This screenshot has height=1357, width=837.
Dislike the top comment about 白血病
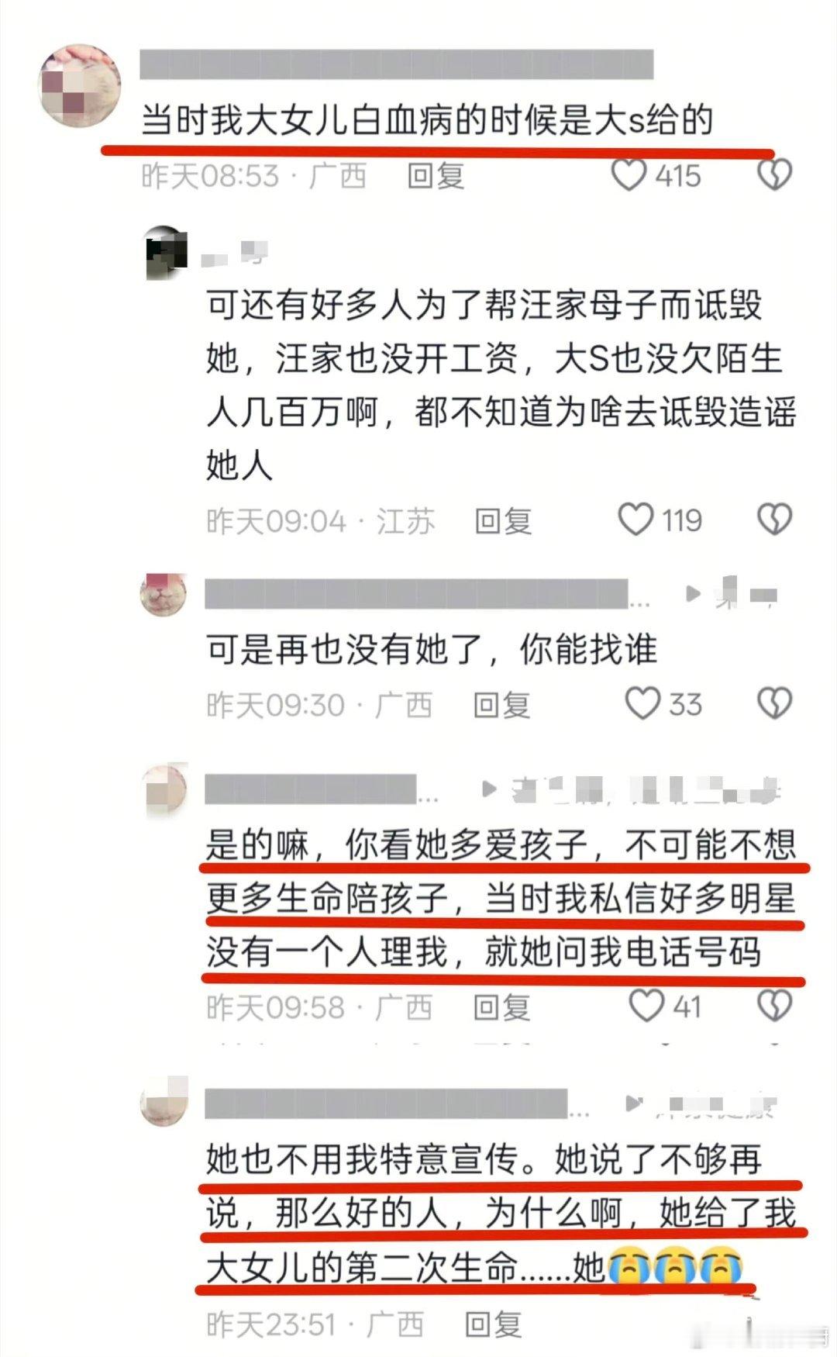click(773, 175)
